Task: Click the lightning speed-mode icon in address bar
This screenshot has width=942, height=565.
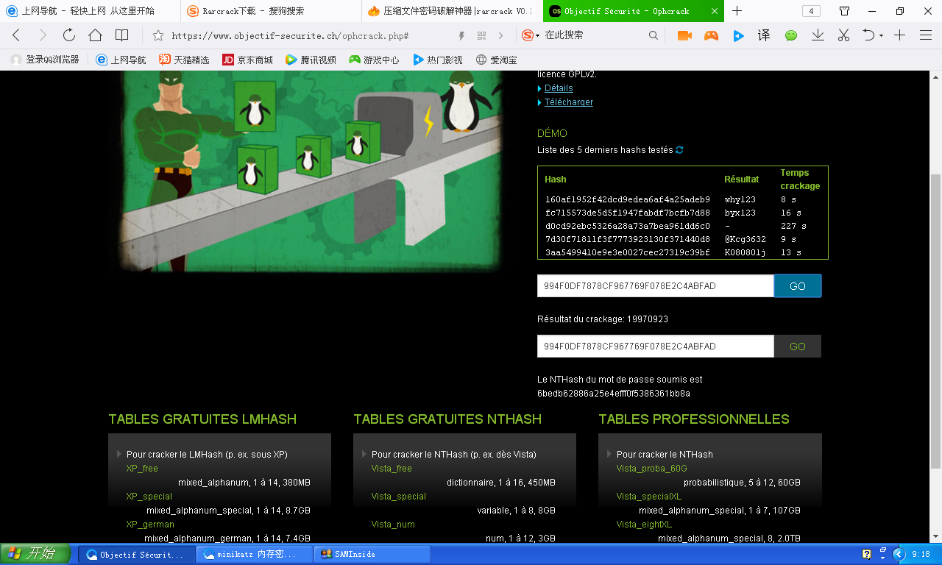Action: 462,35
